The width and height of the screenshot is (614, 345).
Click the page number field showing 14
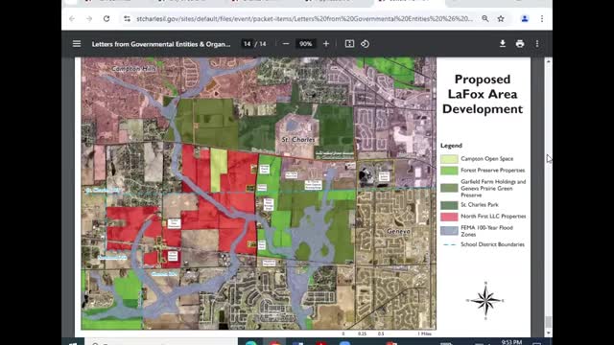tap(247, 44)
